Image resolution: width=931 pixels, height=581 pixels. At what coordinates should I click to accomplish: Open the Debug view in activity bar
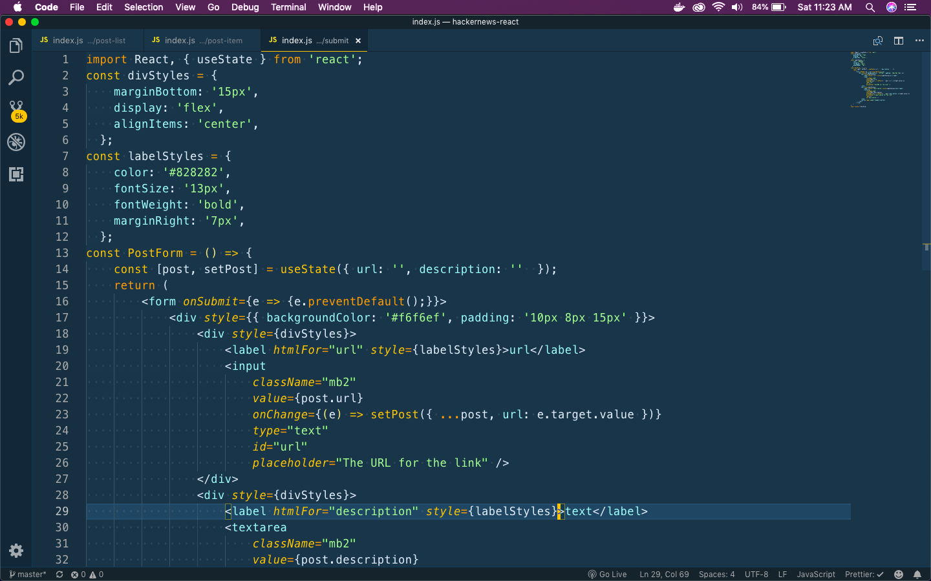click(x=16, y=142)
